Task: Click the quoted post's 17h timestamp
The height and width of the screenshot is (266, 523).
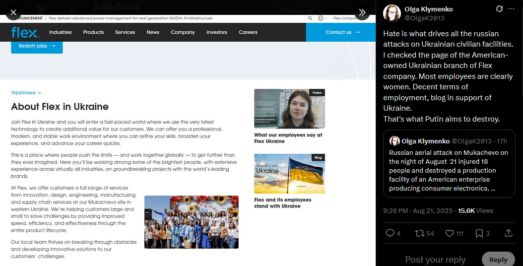Action: click(x=502, y=141)
